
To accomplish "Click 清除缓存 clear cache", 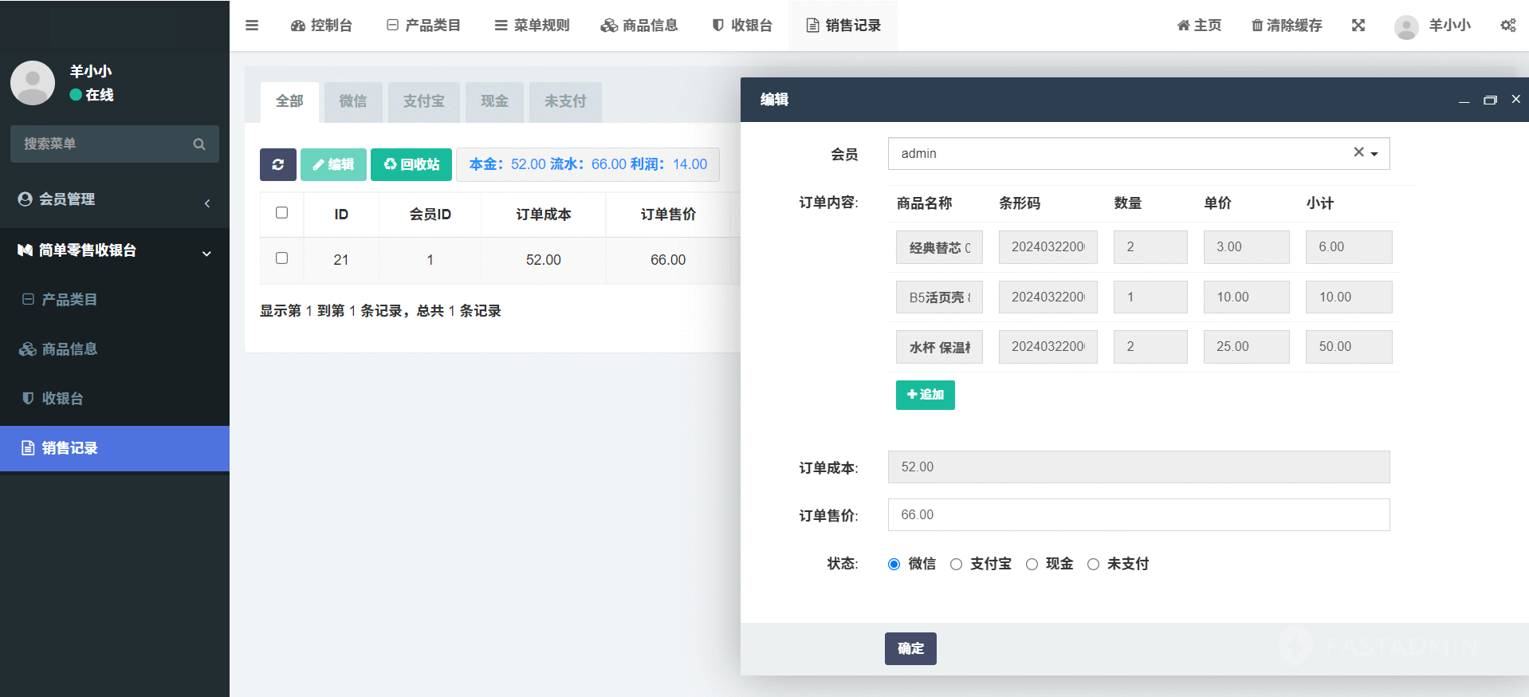I will [x=1287, y=26].
